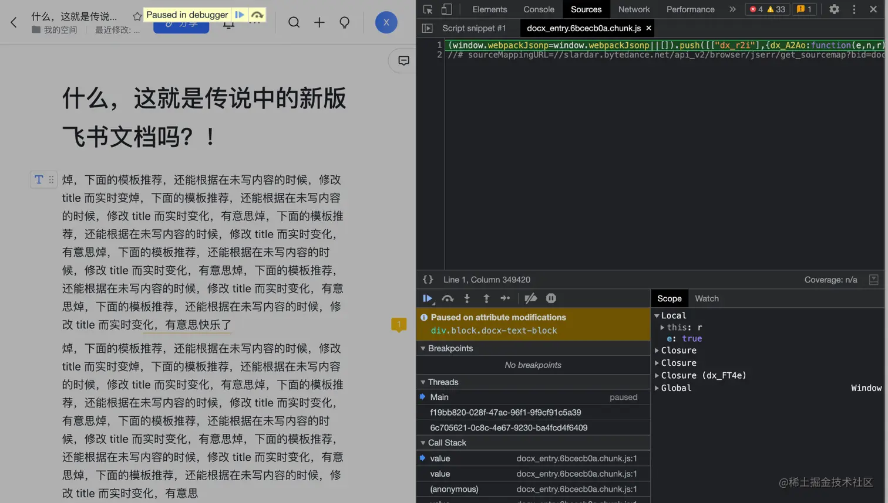
Task: Open the comments panel icon
Action: 403,61
